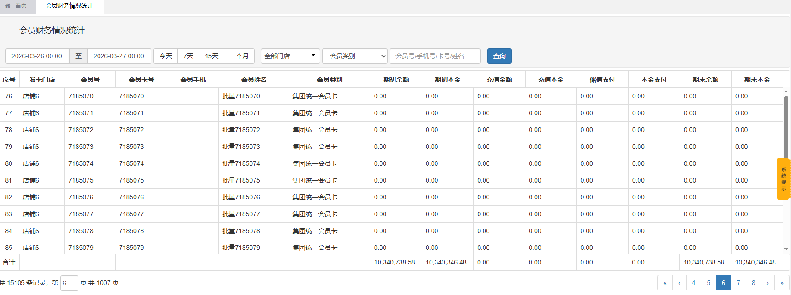791x295 pixels.
Task: Choose the 7天 quick range
Action: pyautogui.click(x=188, y=56)
